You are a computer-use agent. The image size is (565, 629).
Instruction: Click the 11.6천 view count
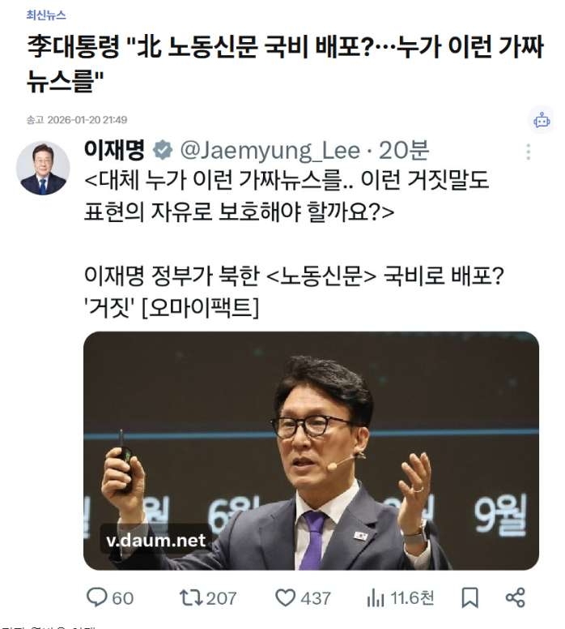click(x=412, y=598)
